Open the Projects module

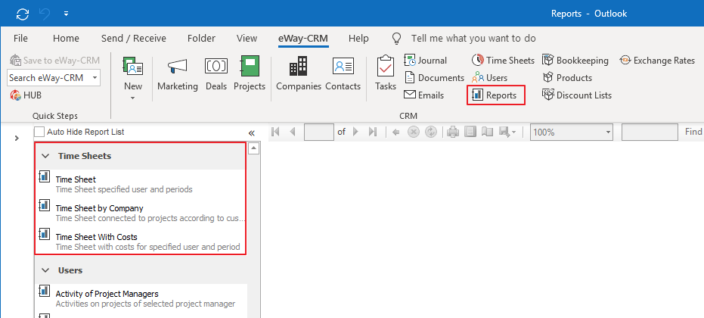click(250, 75)
